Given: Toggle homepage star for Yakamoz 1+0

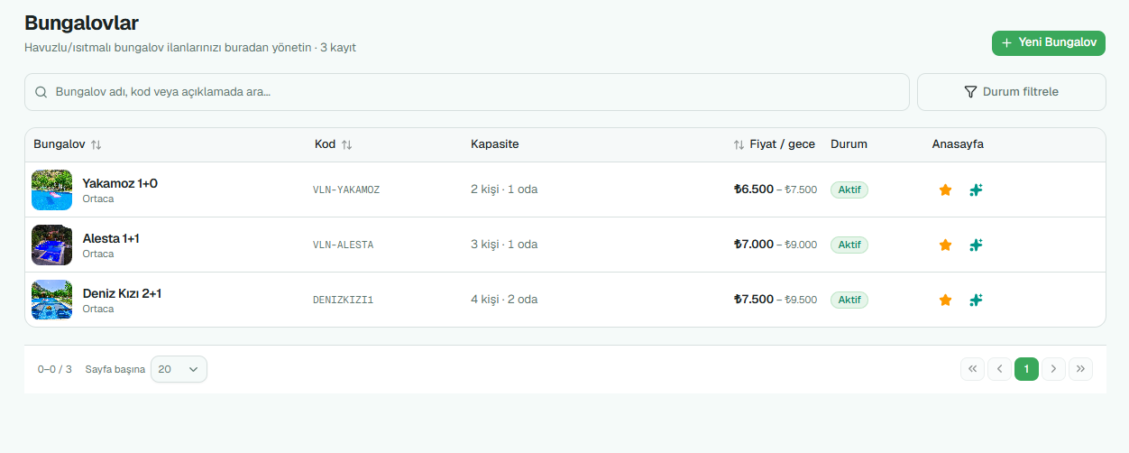Looking at the screenshot, I should click(x=945, y=190).
